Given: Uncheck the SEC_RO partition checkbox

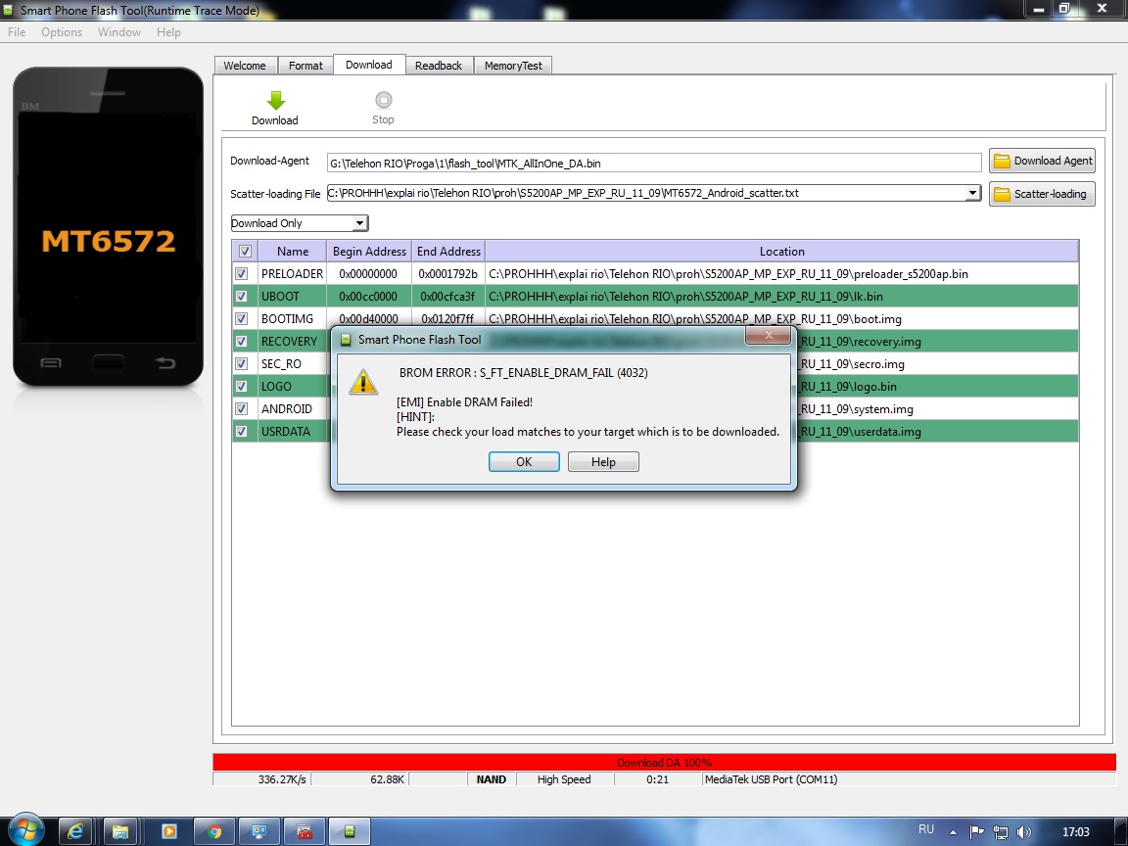Looking at the screenshot, I should click(x=242, y=364).
